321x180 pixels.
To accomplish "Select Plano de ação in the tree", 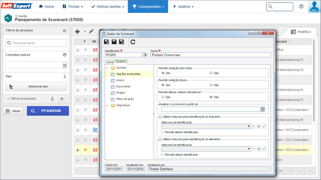I will coord(125,99).
